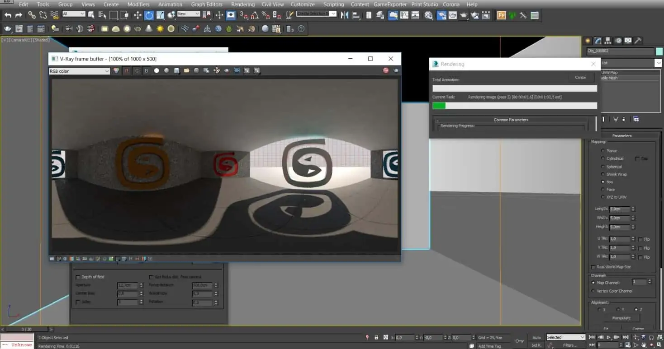Viewport: 664px width, 349px height.
Task: Activate the Select and Scale tool
Action: pos(161,15)
